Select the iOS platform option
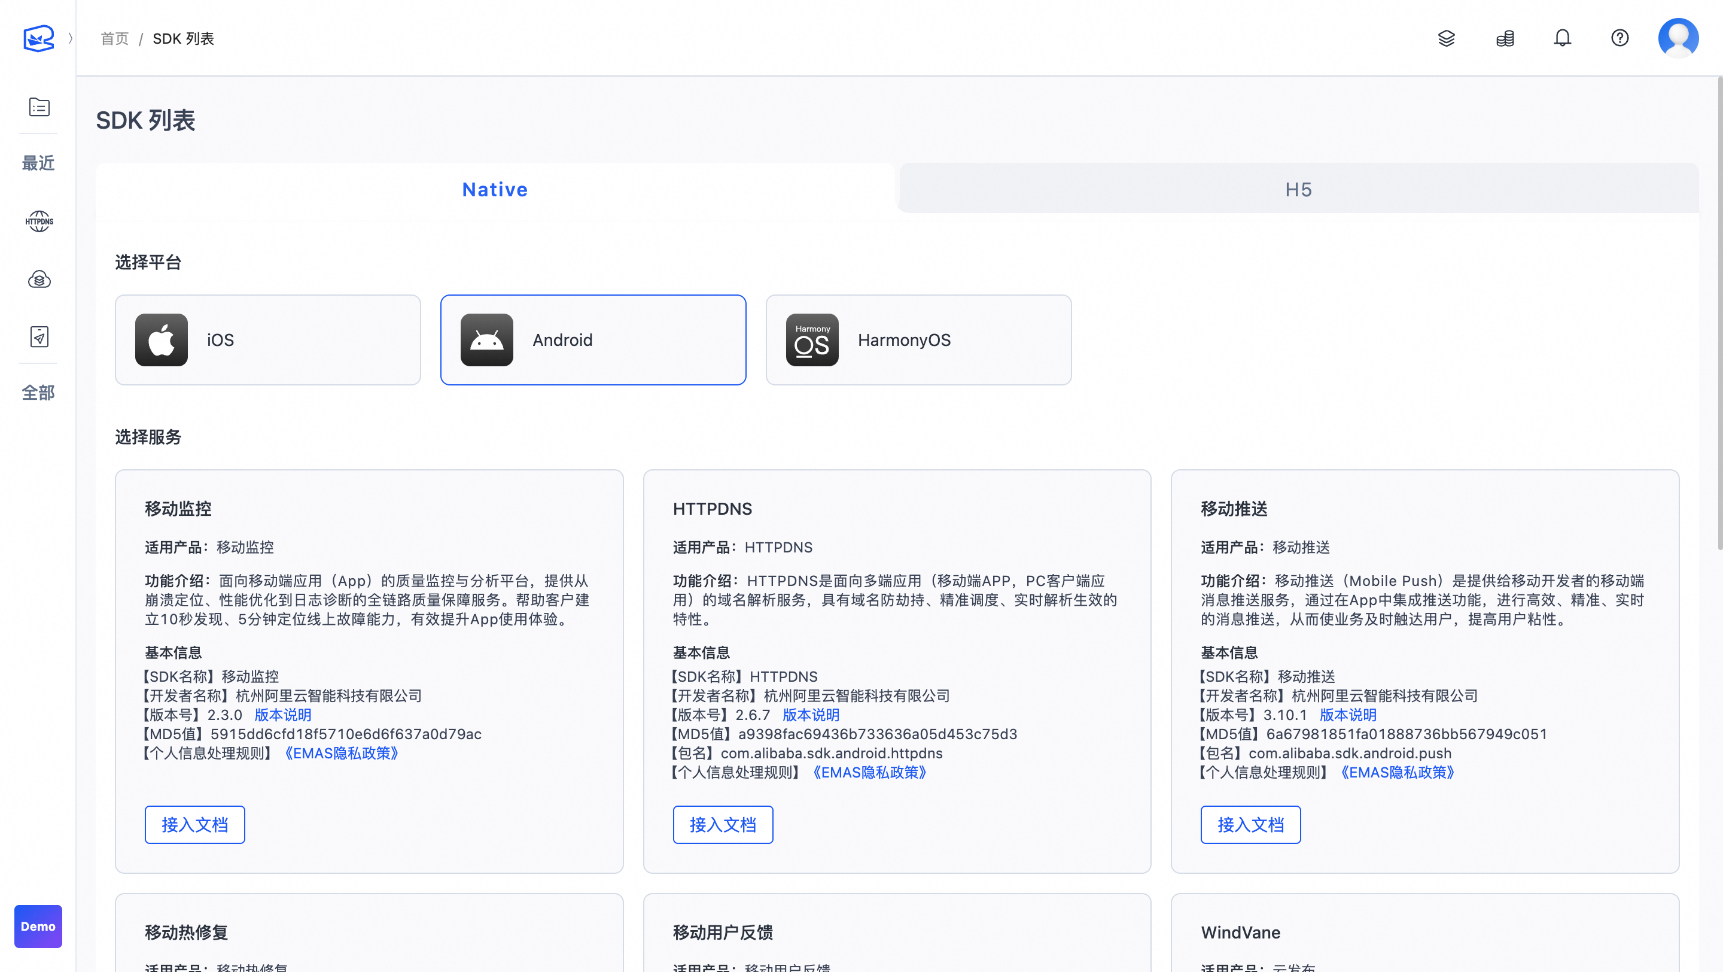The image size is (1723, 972). click(x=267, y=340)
